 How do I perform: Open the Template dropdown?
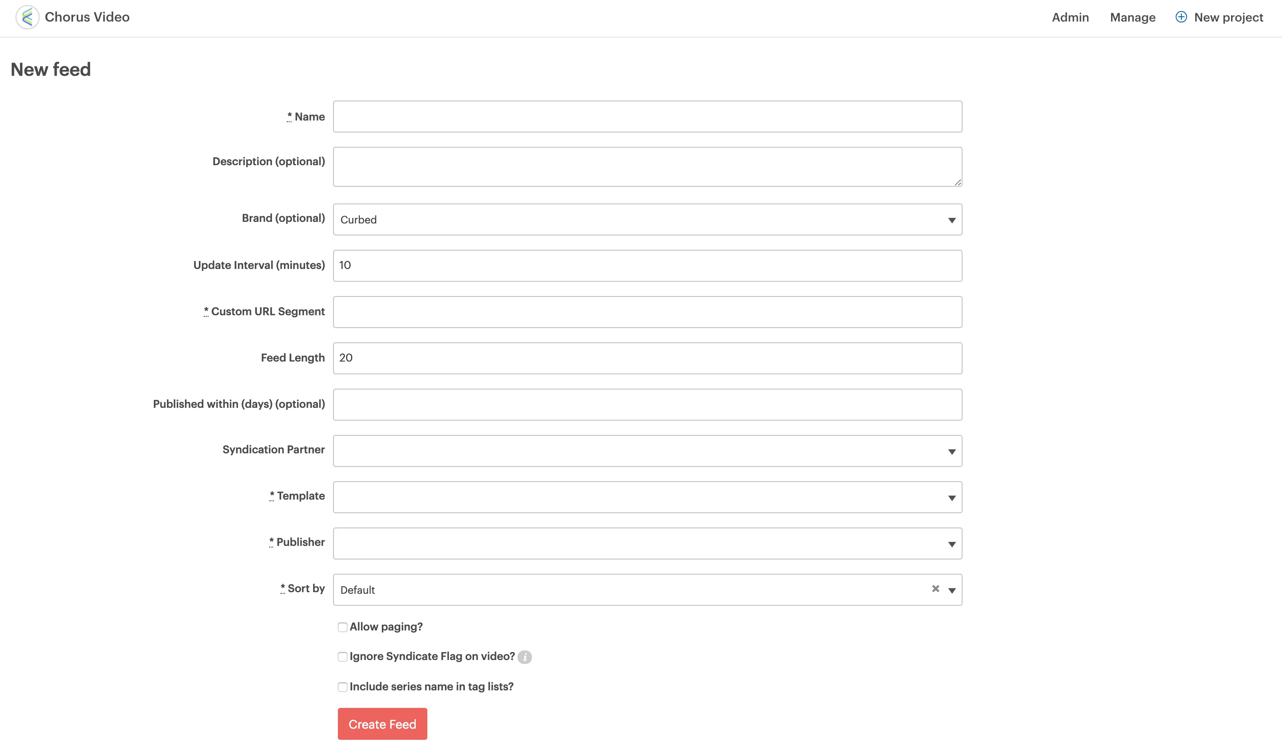(x=647, y=497)
